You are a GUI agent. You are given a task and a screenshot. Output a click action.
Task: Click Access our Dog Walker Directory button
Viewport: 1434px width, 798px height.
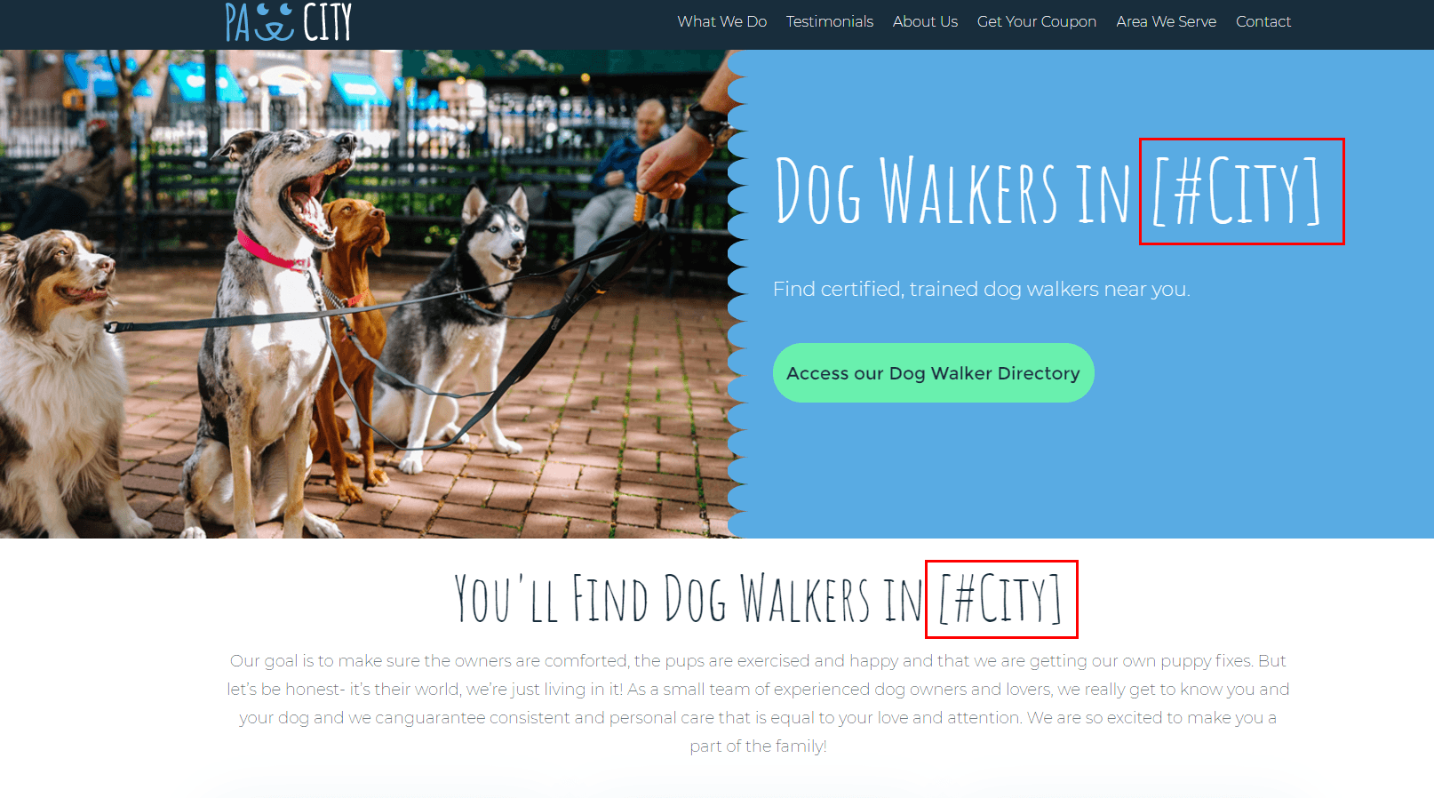click(x=933, y=373)
